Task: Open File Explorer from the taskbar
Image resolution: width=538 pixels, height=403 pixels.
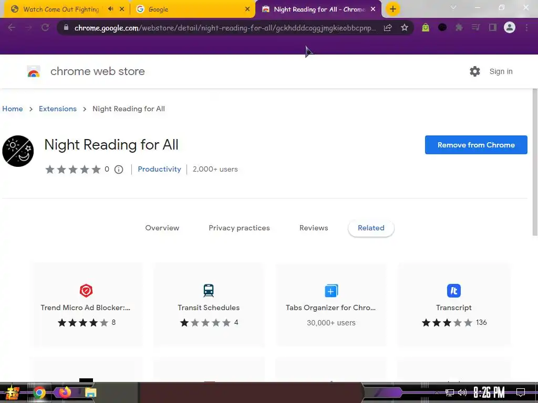Action: coord(90,393)
